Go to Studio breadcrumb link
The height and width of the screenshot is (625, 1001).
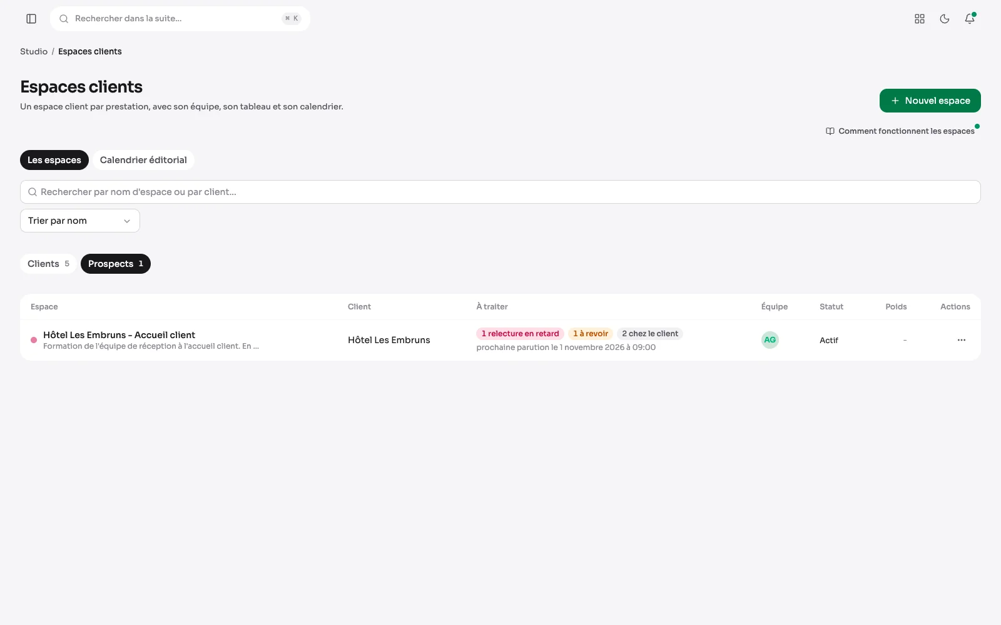34,51
